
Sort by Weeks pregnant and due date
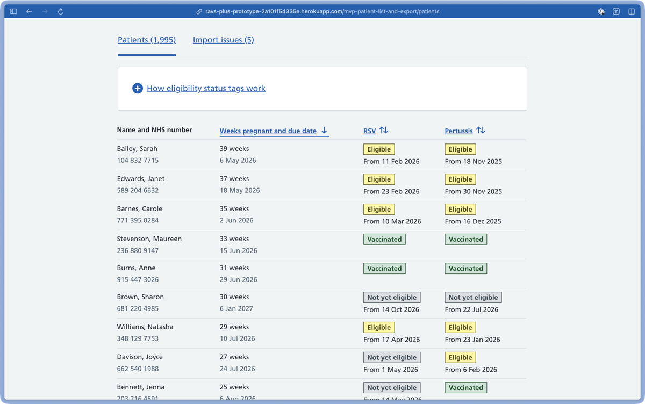coord(268,131)
